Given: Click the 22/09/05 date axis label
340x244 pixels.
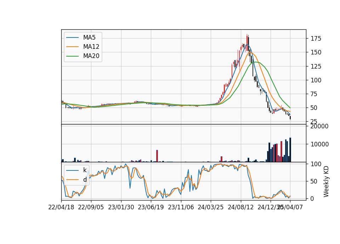Looking at the screenshot, I should point(91,207).
